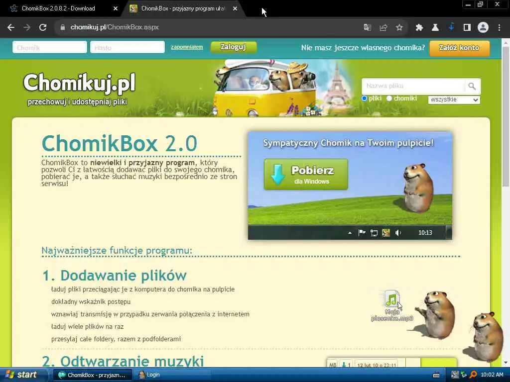Click the taskbar clock 10:02 AM
510x382 pixels.
point(492,375)
